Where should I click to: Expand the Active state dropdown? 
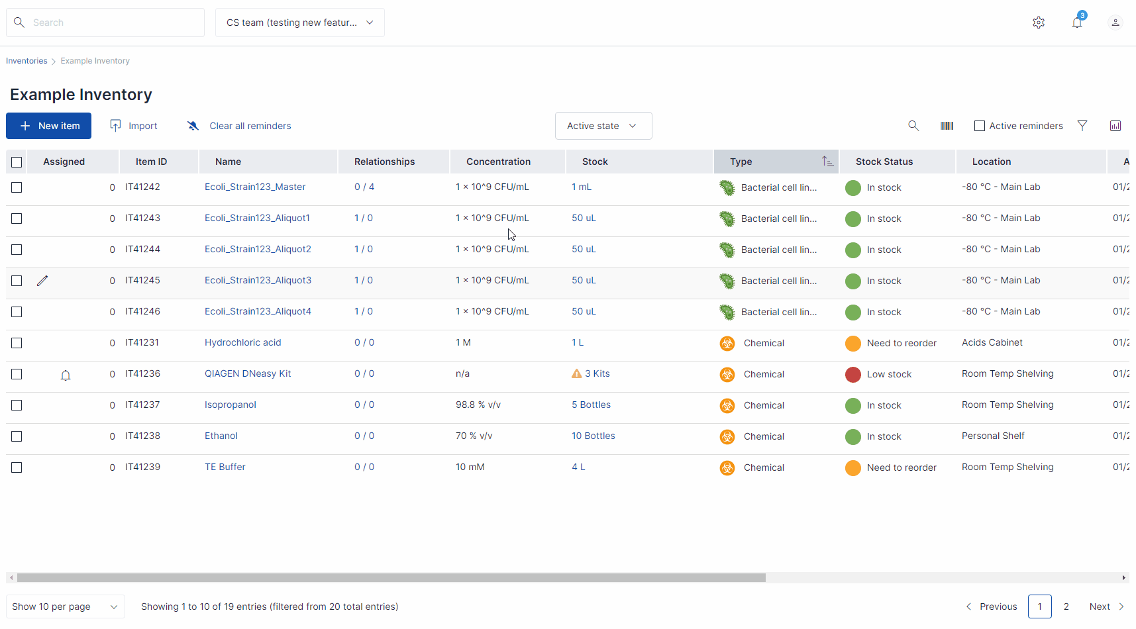tap(603, 126)
